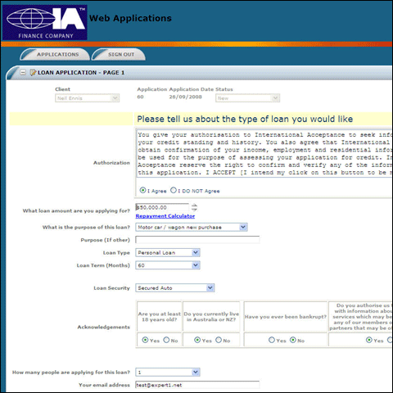Click the Acknowledgements label
Screen dimensions: 393x393
[104, 327]
